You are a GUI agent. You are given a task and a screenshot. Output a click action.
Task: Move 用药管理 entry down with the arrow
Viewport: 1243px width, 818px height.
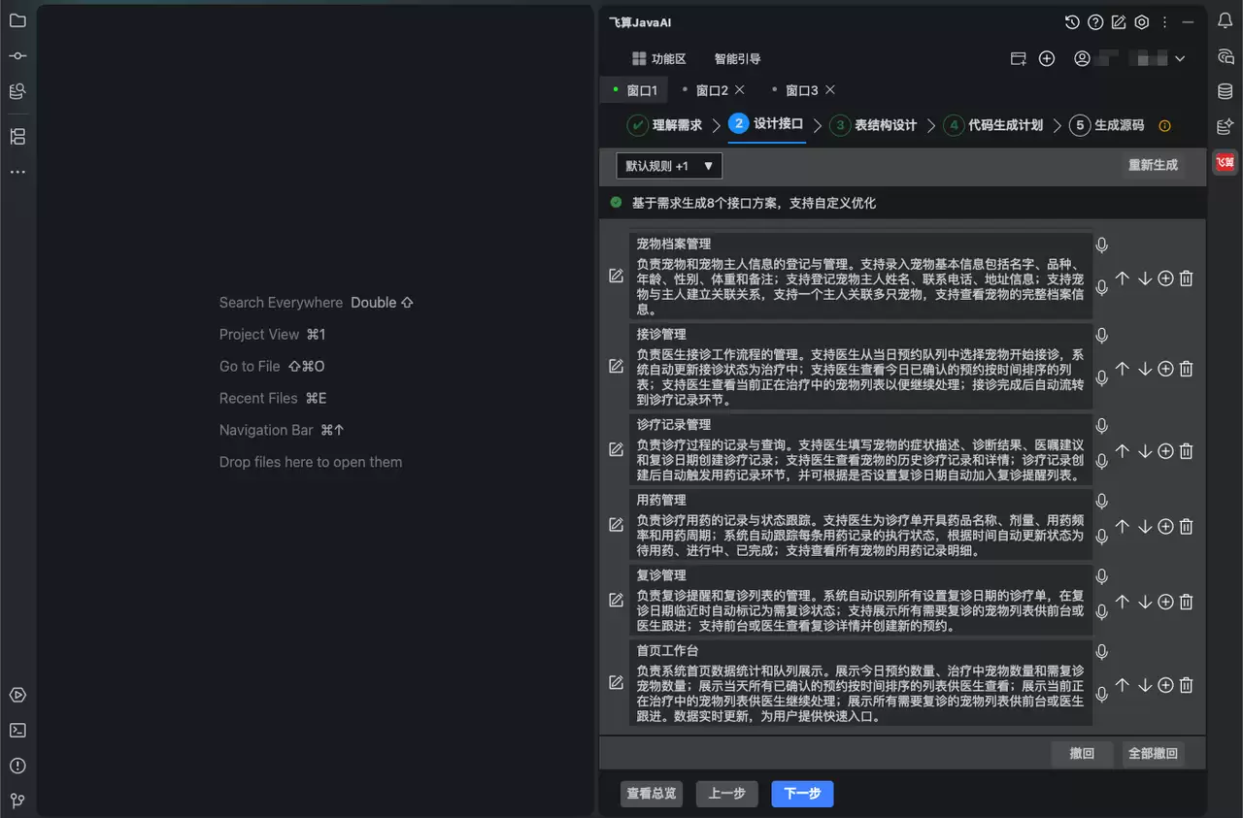tap(1144, 527)
